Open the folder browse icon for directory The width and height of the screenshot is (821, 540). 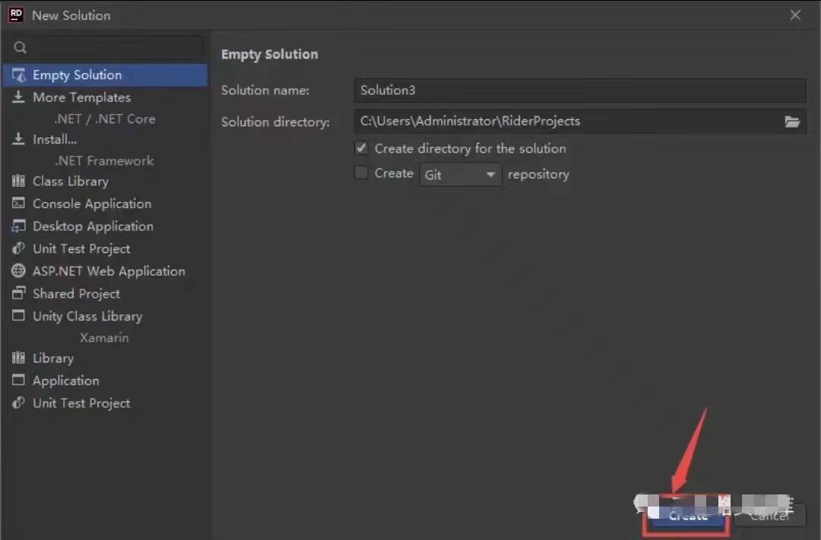pos(792,122)
